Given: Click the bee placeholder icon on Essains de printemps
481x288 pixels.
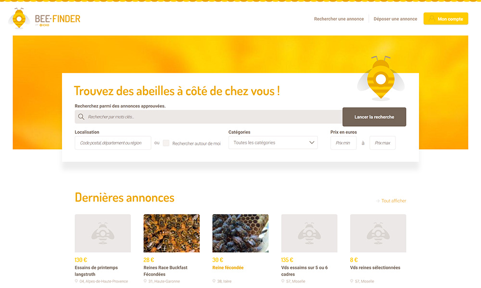Looking at the screenshot, I should tap(102, 233).
